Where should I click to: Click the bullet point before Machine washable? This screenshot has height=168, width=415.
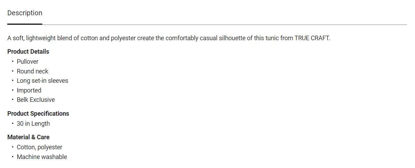pos(12,157)
